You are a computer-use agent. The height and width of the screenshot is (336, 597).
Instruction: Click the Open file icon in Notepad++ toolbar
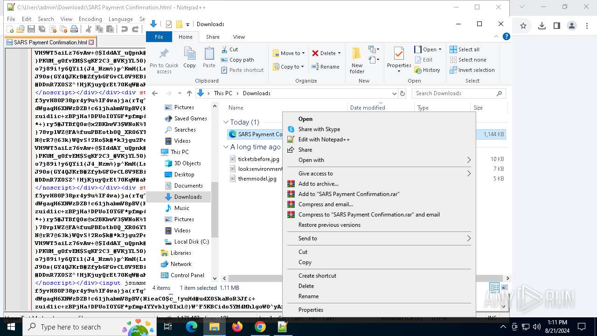pyautogui.click(x=20, y=29)
